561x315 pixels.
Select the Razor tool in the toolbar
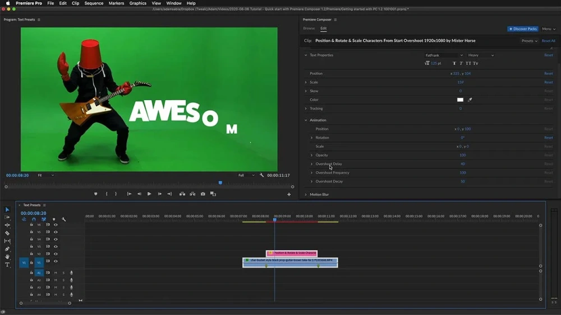[x=7, y=233]
